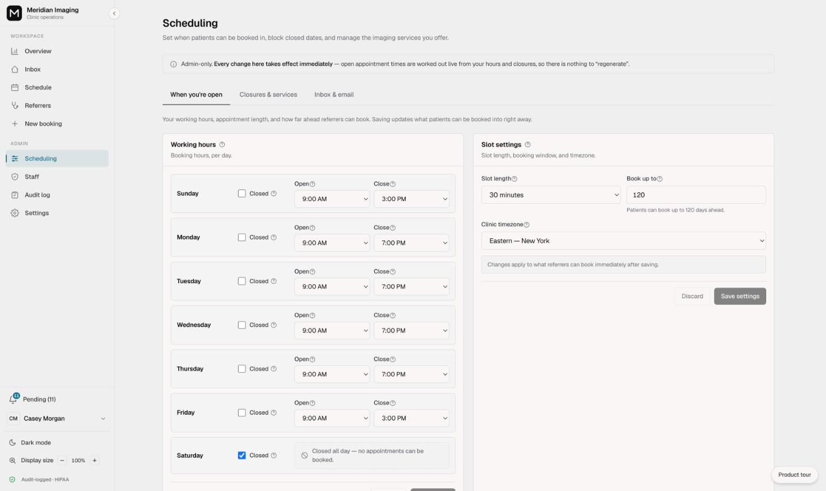
Task: Open Monday's Close time dropdown
Action: [x=411, y=243]
